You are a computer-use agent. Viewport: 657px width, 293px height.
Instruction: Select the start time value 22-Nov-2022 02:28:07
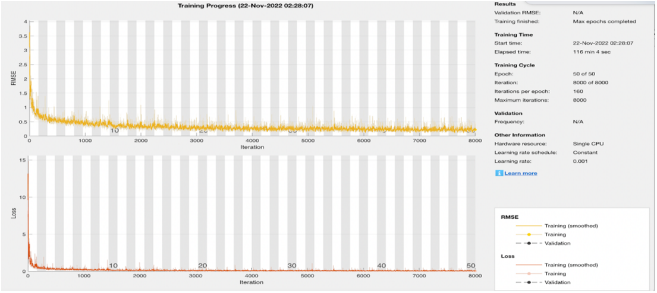point(602,43)
